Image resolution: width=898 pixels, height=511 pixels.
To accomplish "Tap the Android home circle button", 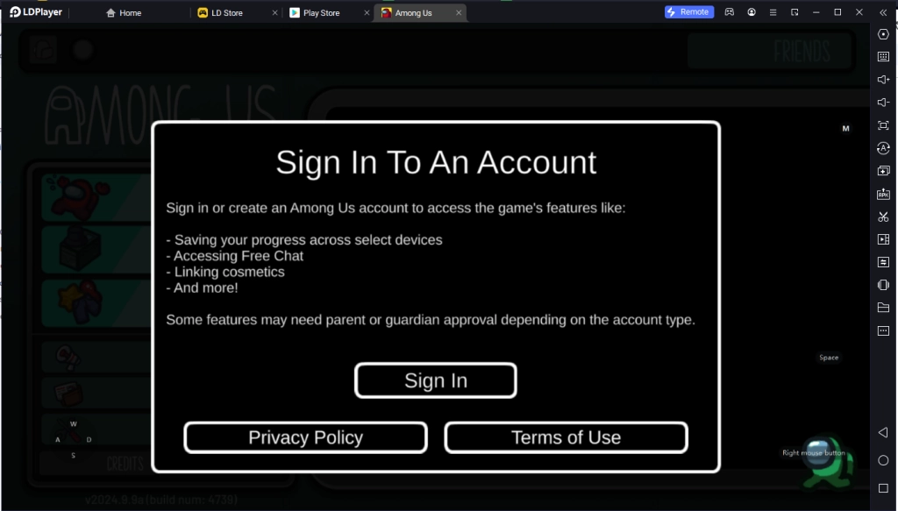I will (x=883, y=460).
